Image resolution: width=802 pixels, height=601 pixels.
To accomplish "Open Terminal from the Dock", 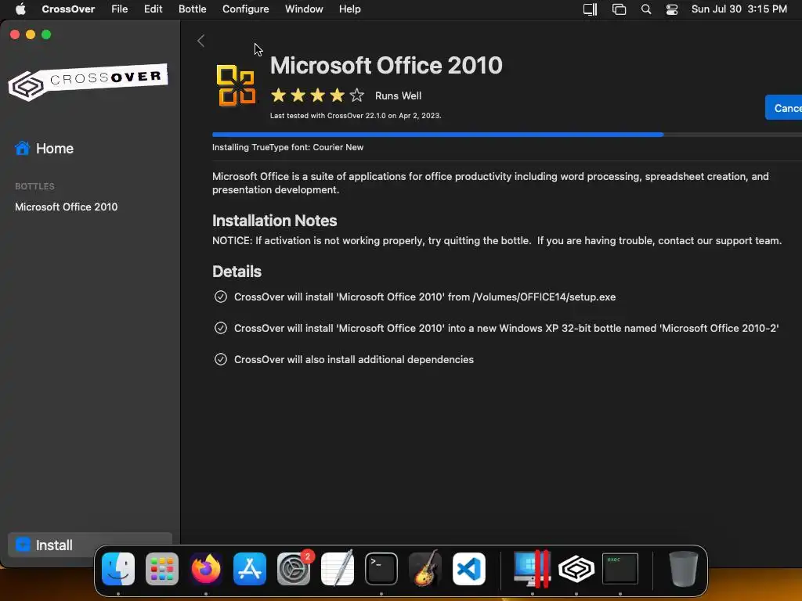I will click(381, 569).
